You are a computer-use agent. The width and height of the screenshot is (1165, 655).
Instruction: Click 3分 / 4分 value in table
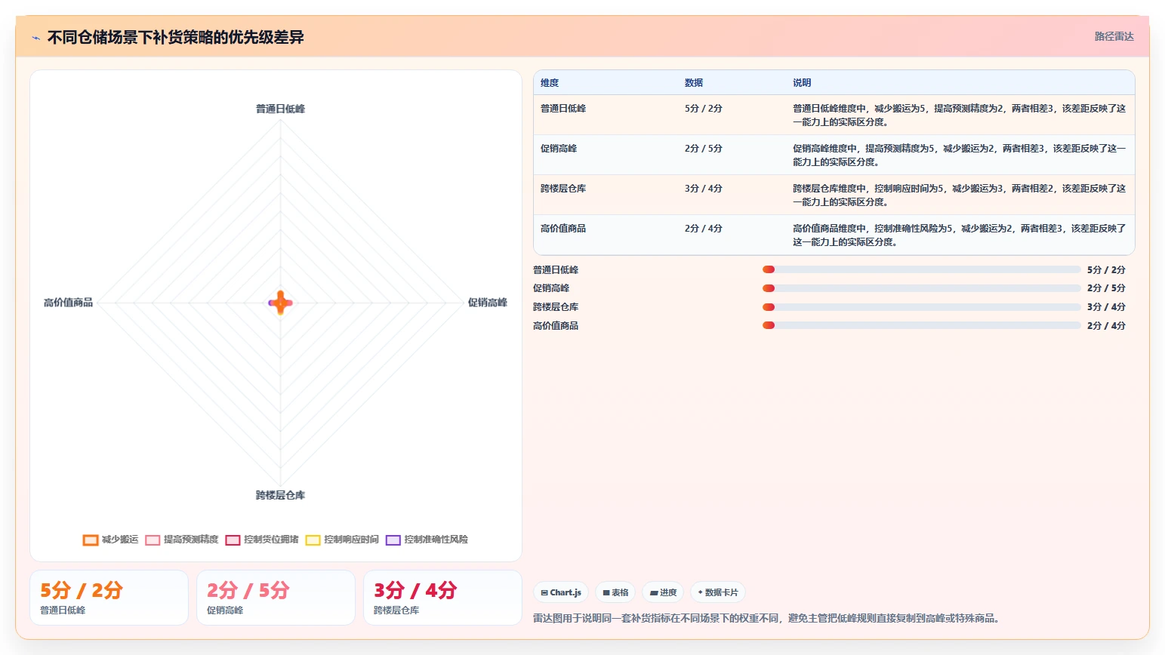704,189
